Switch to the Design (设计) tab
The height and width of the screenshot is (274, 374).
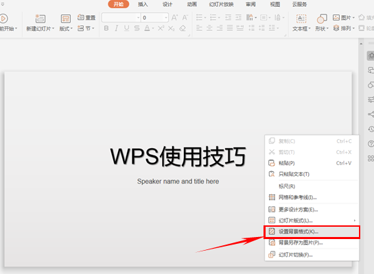pos(167,4)
